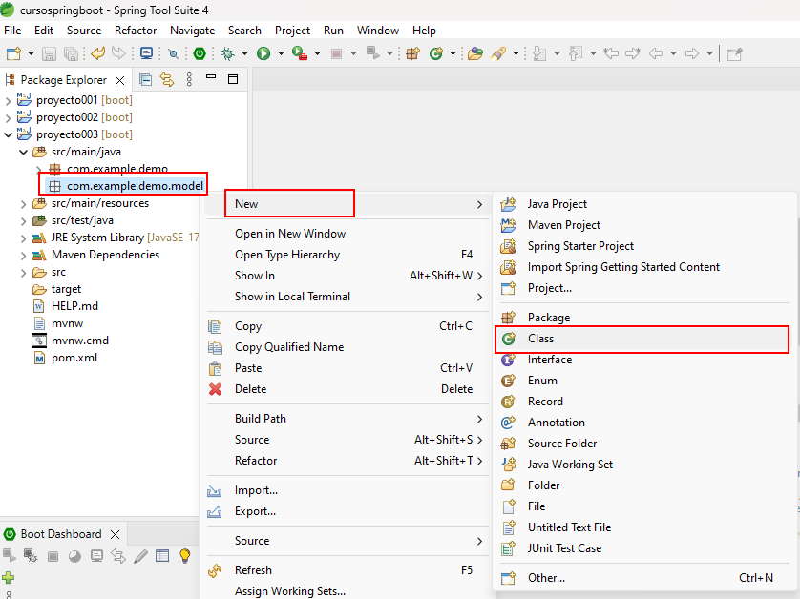Open dropdown arrow next to Debug icon

coord(245,53)
